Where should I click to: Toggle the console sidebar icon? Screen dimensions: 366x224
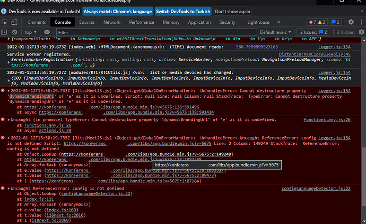4,32
